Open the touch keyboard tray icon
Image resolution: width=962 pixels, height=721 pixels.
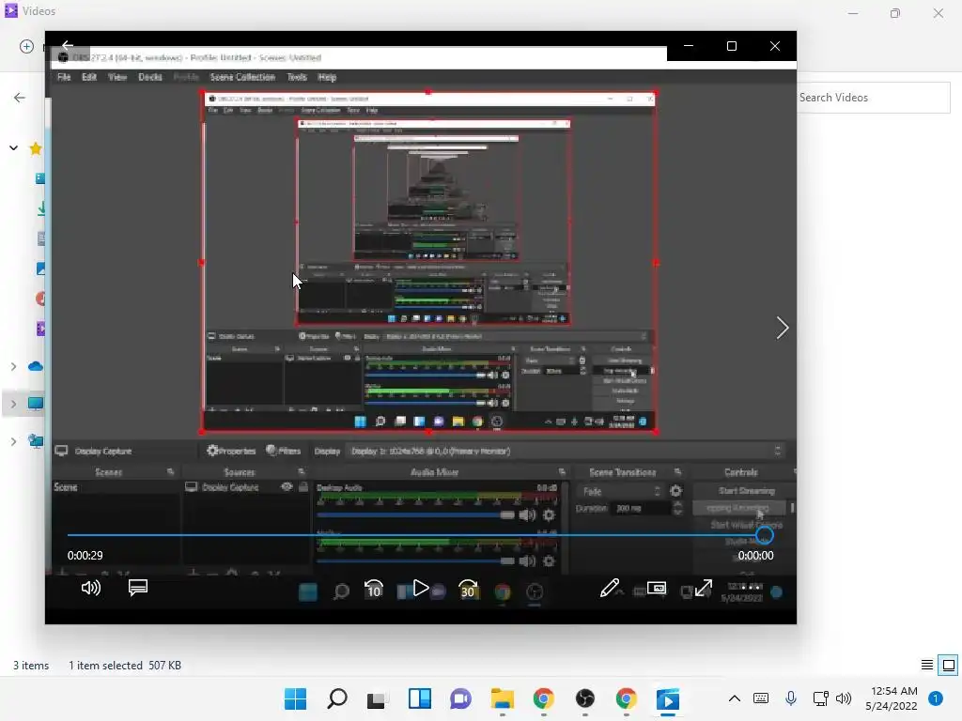click(x=761, y=698)
